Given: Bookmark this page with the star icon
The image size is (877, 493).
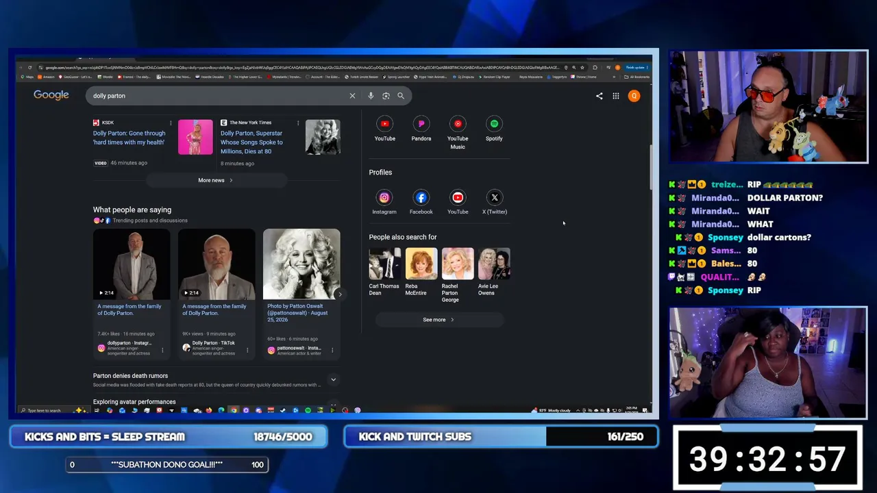Looking at the screenshot, I should click(582, 68).
